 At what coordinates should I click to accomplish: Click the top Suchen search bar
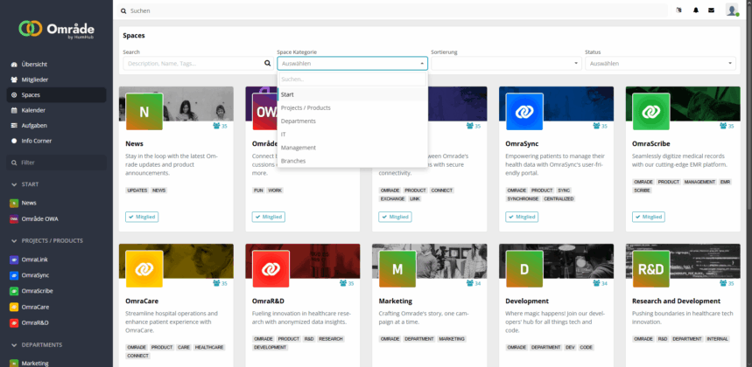tap(393, 10)
